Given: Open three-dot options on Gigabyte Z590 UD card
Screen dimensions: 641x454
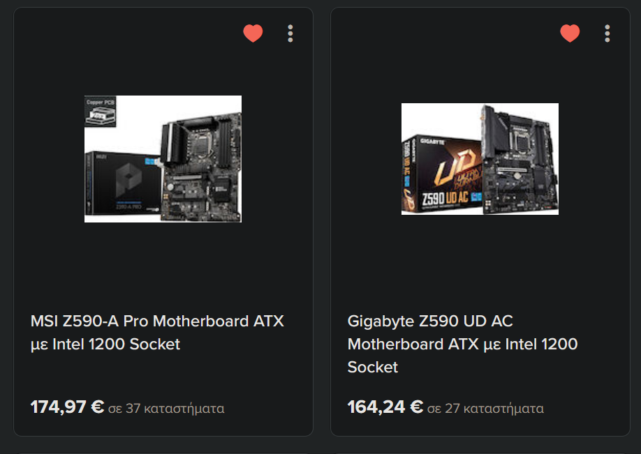Looking at the screenshot, I should coord(607,33).
